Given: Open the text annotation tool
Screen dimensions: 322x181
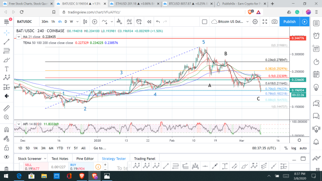Looking at the screenshot, I should 6,69.
